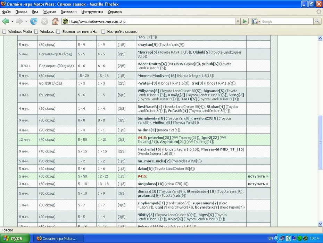The width and height of the screenshot is (323, 243).
Task: Open the Инструменты menu
Action: (x=92, y=12)
